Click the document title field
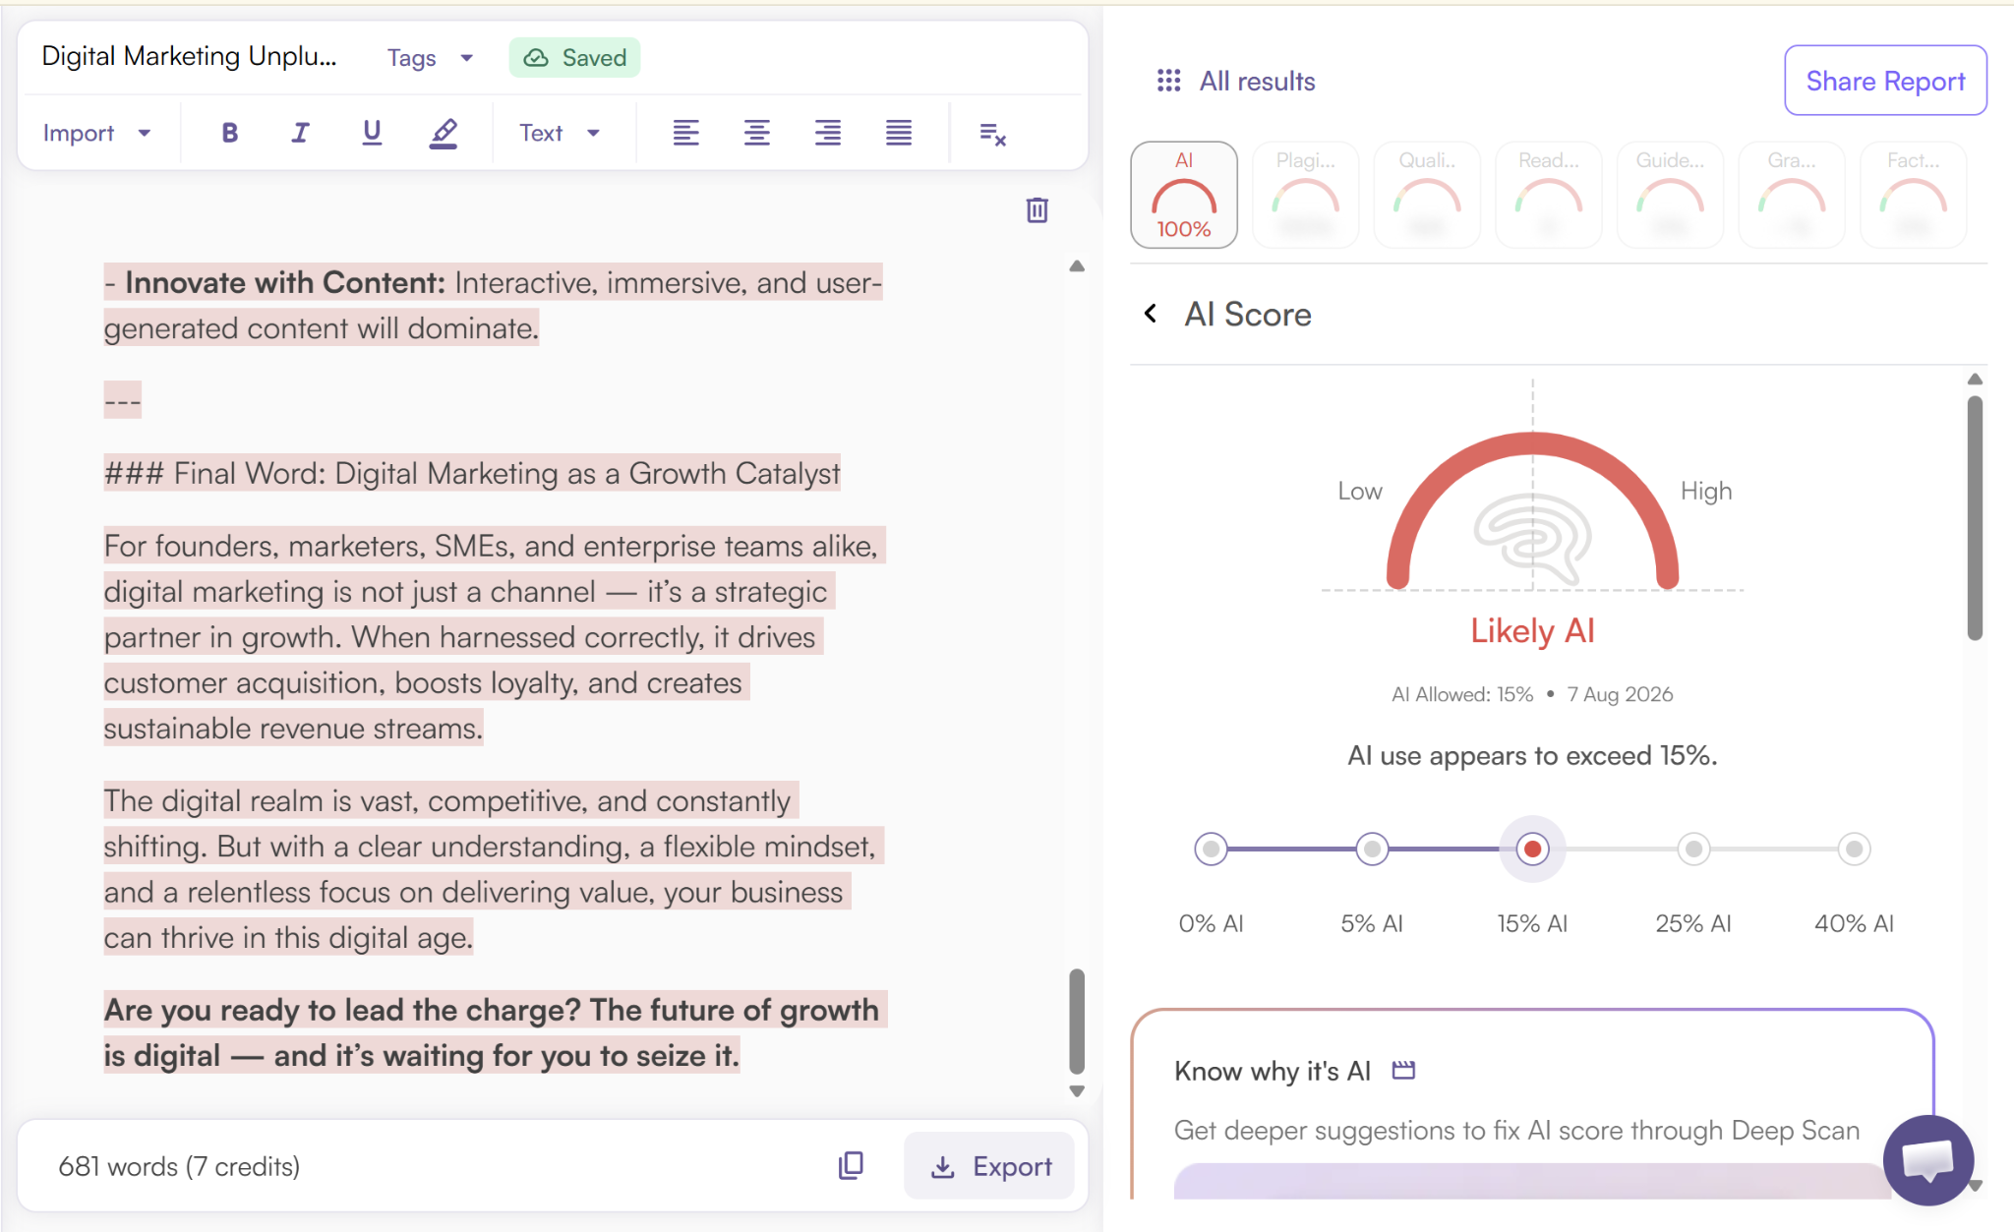This screenshot has width=2014, height=1232. tap(189, 56)
